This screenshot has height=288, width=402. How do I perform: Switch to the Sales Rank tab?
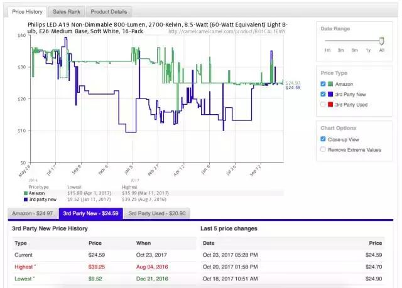pyautogui.click(x=66, y=11)
